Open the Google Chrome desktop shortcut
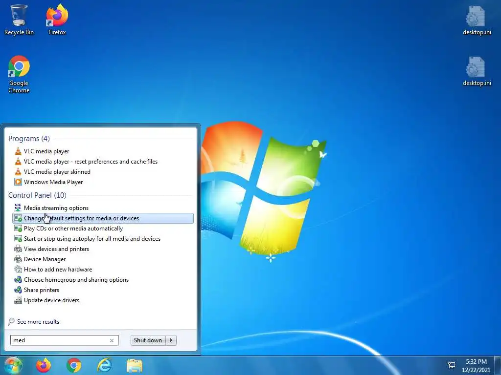Viewport: 501px width, 375px height. click(19, 74)
